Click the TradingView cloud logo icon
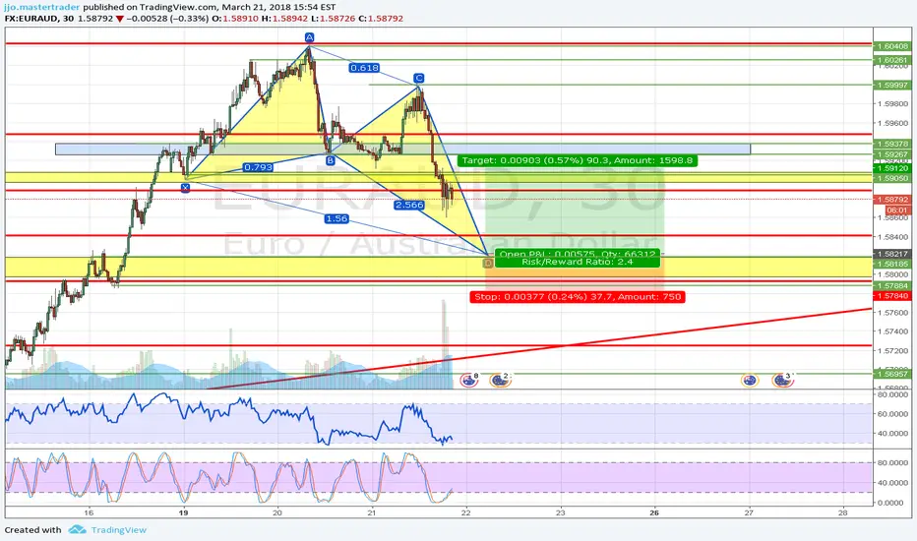Viewport: 917px width, 541px height. pyautogui.click(x=77, y=530)
